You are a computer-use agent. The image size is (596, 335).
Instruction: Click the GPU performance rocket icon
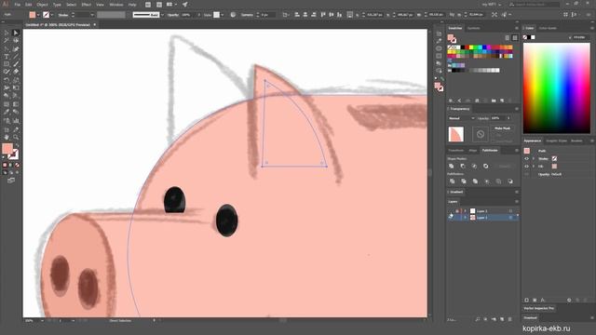point(184,5)
